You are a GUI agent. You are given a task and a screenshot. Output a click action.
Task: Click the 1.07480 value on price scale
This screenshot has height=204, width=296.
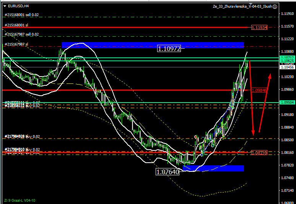point(288,178)
